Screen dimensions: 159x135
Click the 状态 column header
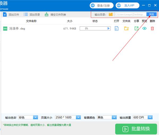(95, 21)
